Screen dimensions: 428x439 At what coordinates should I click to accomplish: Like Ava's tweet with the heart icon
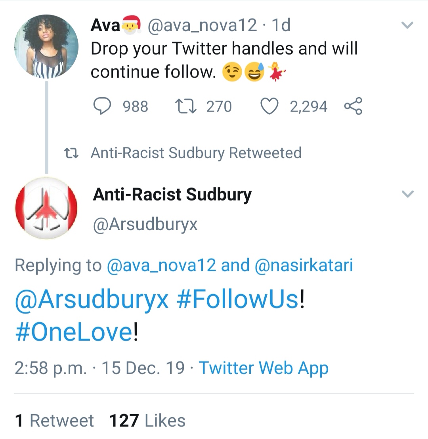(270, 106)
